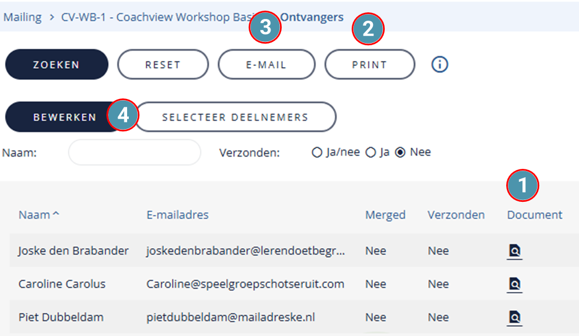Sort by the Naam column arrow
579x336 pixels.
pyautogui.click(x=56, y=214)
